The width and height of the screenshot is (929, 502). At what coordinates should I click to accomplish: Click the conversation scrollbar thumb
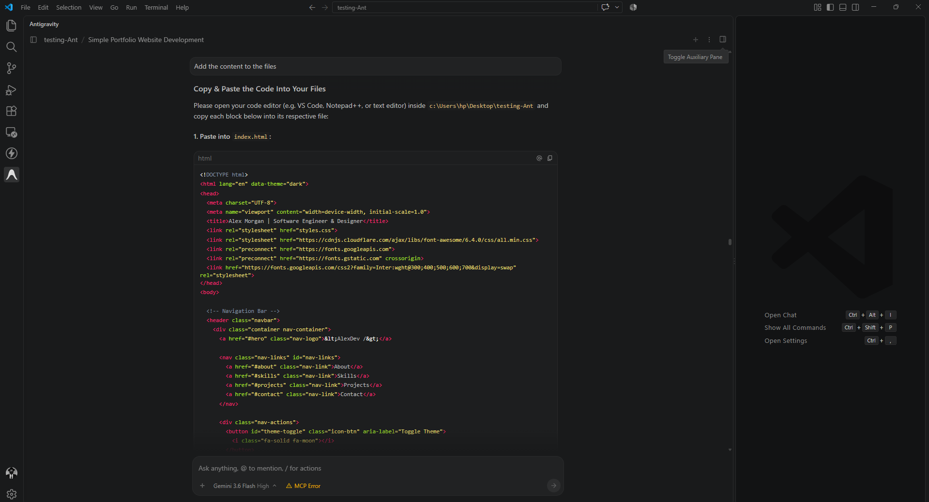tap(730, 242)
